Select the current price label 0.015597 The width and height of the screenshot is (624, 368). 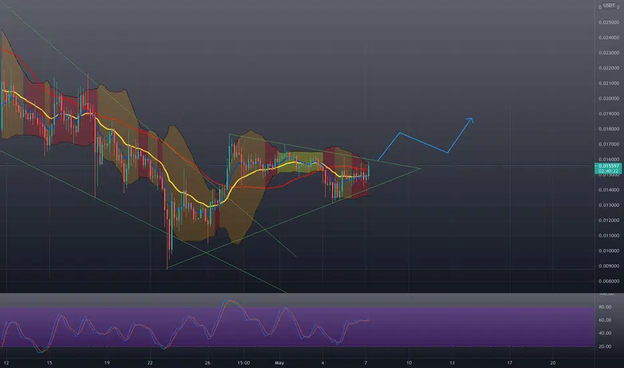click(609, 166)
